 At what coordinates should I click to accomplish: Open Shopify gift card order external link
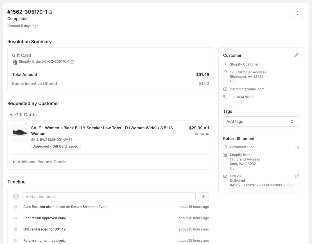coord(73,62)
